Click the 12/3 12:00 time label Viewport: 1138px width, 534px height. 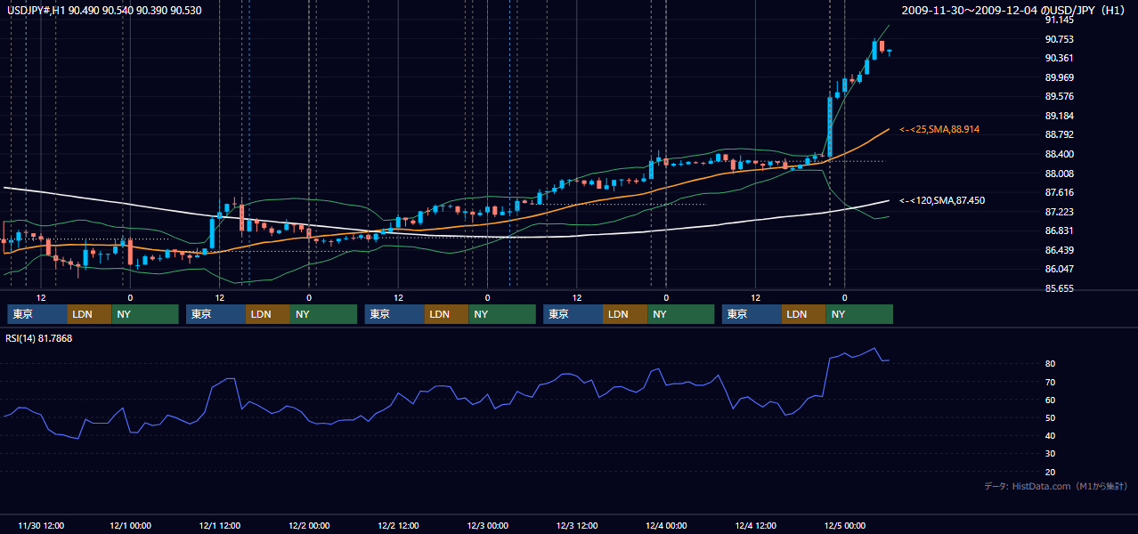577,525
